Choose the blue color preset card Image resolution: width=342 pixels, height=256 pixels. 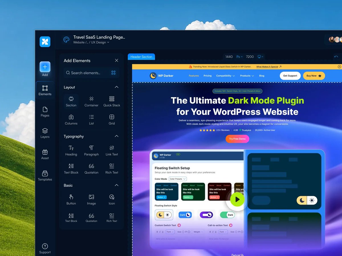tap(167, 191)
